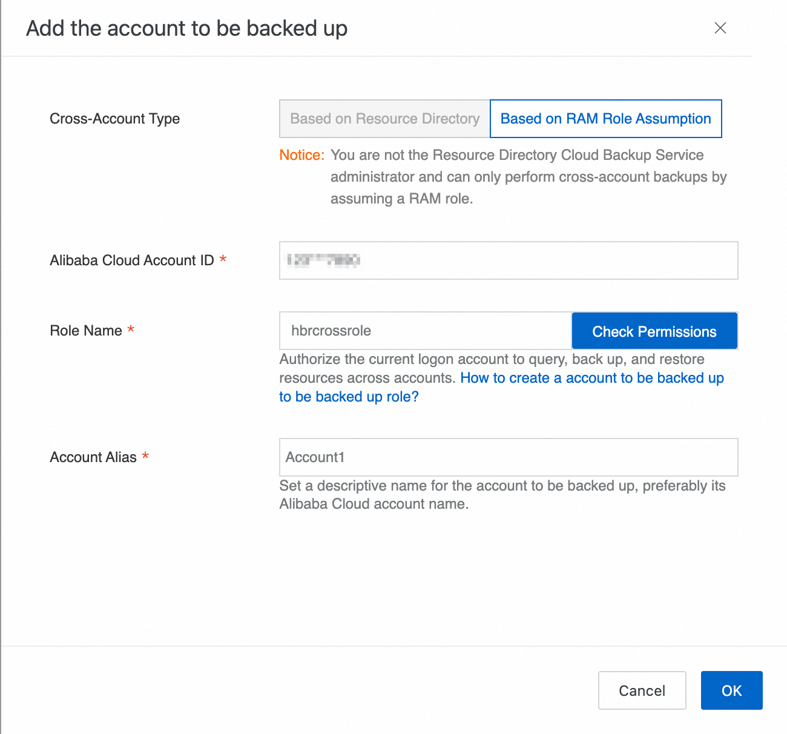
Task: Click the authorization description below Role Name
Action: click(491, 360)
